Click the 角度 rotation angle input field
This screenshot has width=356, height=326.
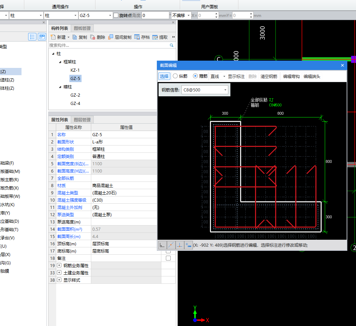coord(155,15)
